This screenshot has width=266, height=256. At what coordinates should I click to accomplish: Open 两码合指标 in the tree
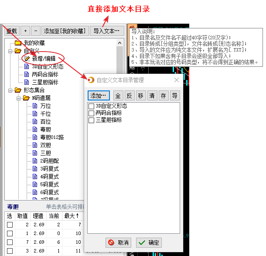pos(44,74)
